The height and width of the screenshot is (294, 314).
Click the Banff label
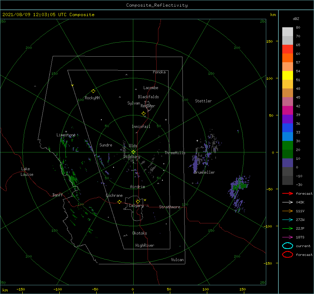tap(58, 195)
